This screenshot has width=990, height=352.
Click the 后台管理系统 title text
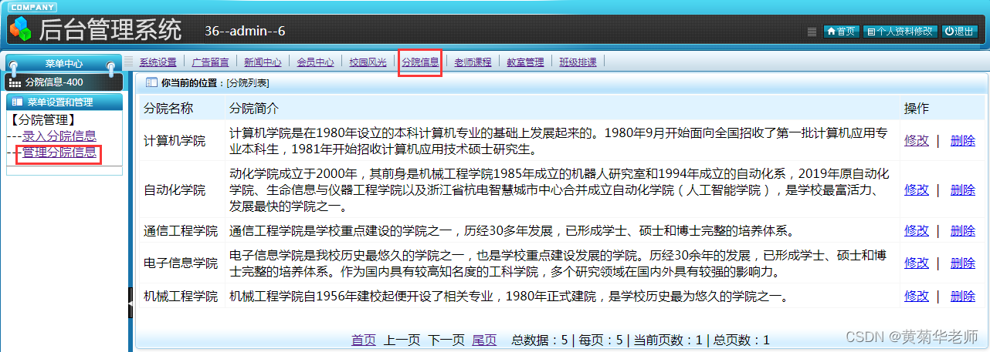110,30
